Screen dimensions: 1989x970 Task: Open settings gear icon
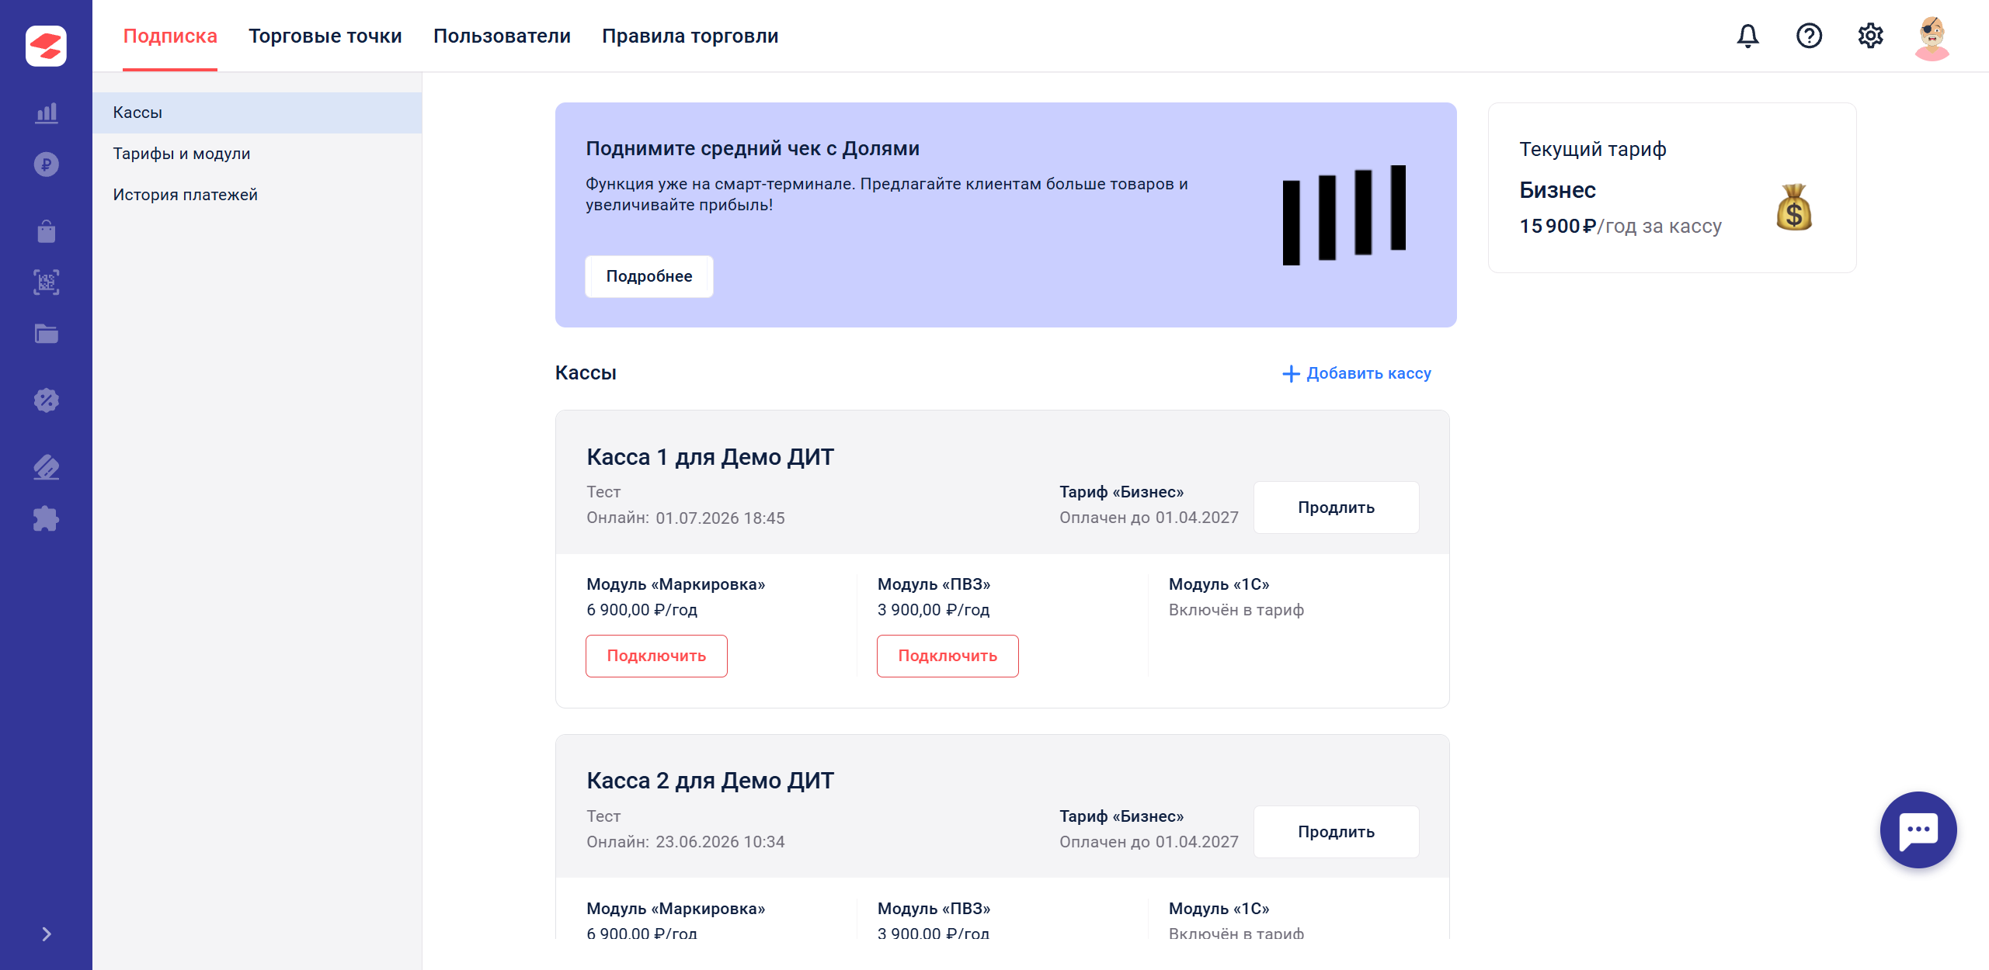coord(1870,36)
